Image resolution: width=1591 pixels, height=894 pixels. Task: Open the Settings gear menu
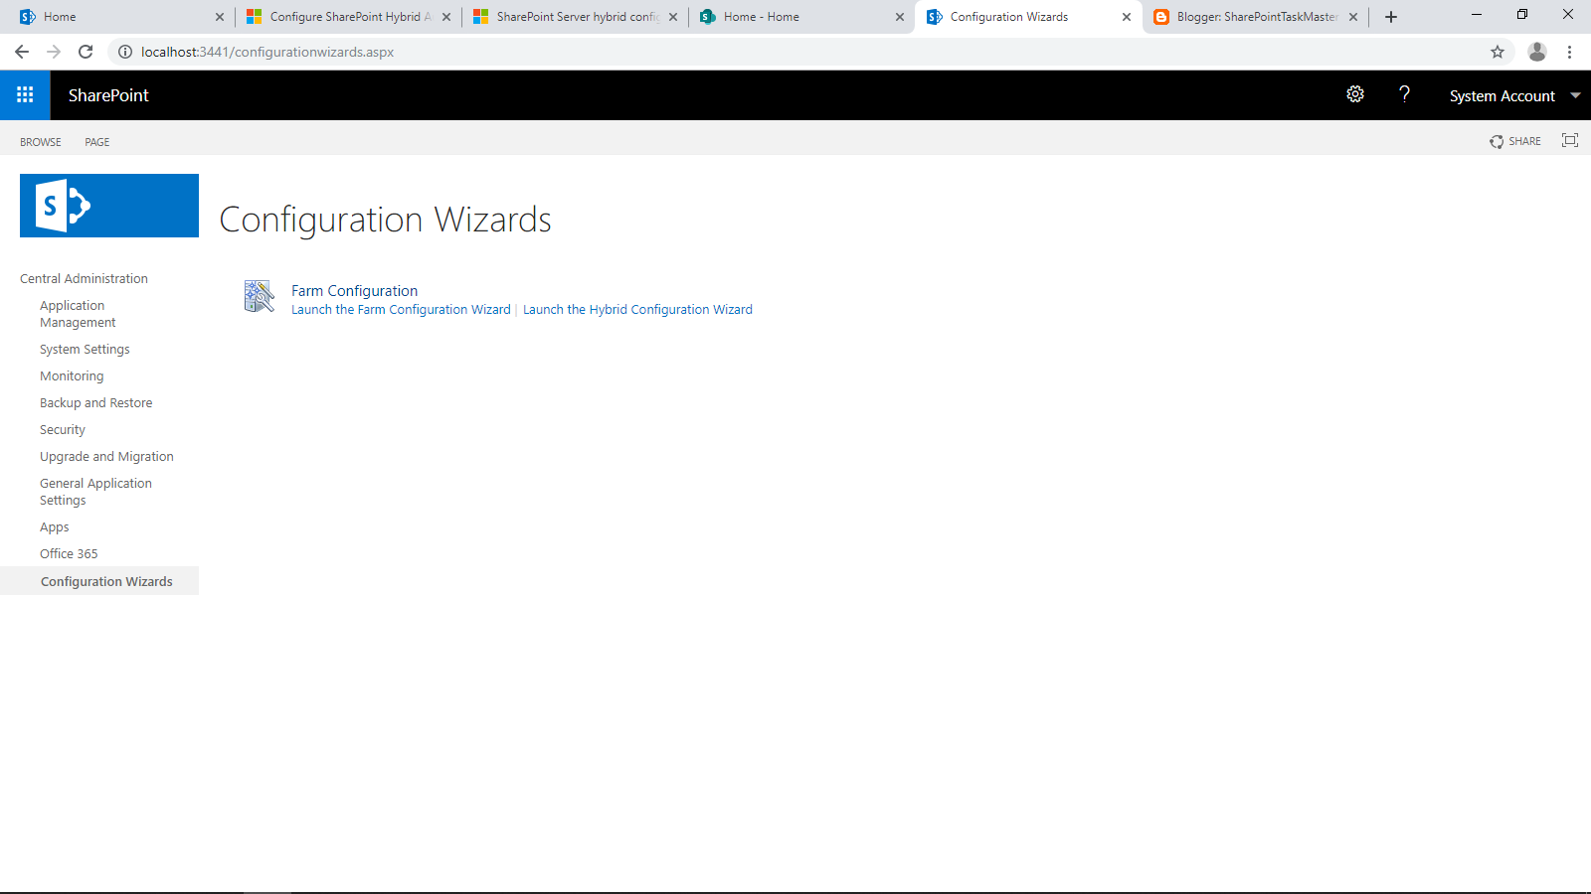(1355, 94)
